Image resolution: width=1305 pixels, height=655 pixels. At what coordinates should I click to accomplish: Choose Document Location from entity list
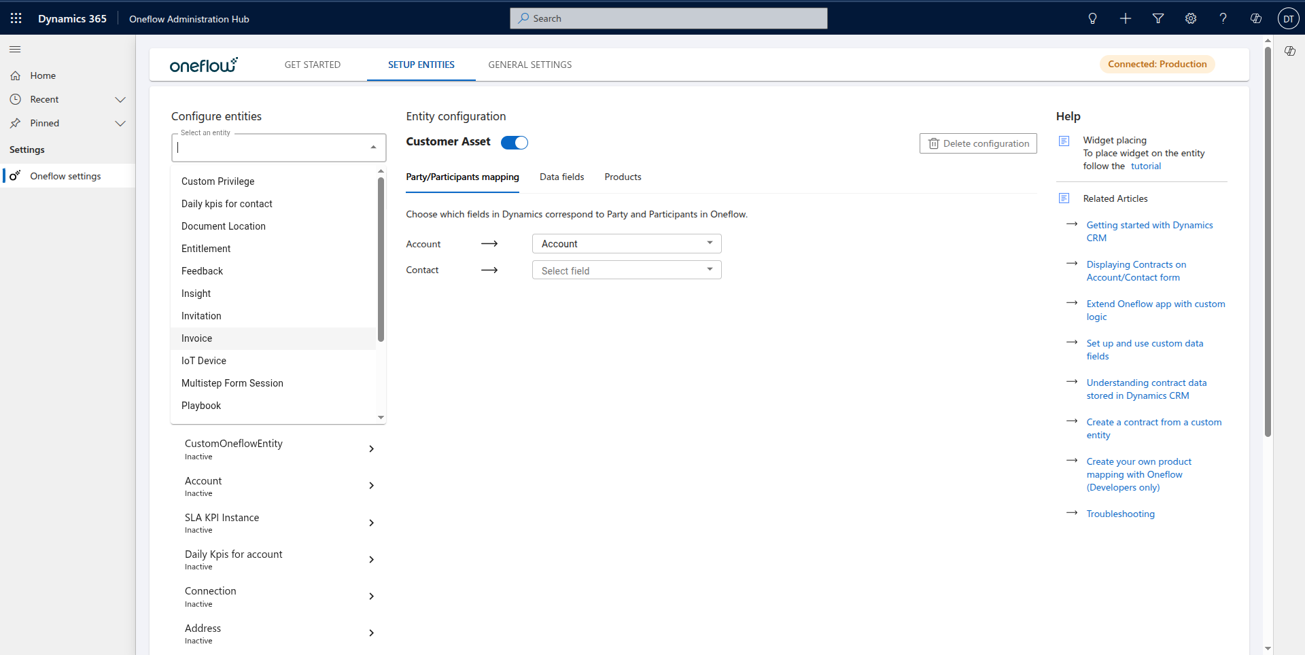coord(273,226)
